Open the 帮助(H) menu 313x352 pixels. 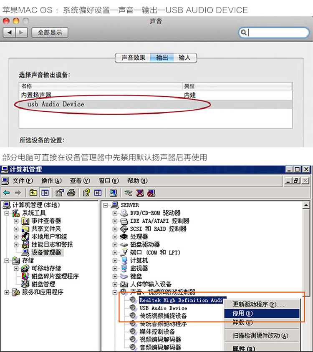pos(138,181)
